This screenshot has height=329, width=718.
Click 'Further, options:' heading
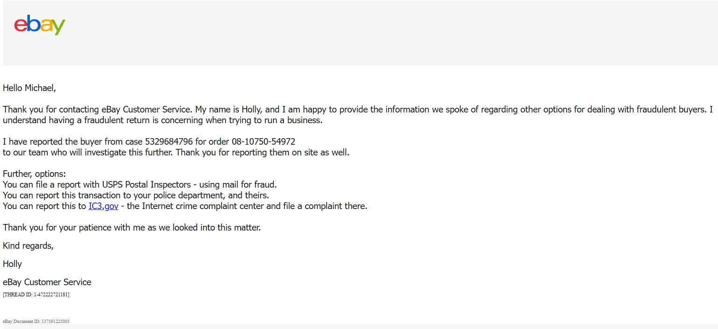tap(34, 174)
